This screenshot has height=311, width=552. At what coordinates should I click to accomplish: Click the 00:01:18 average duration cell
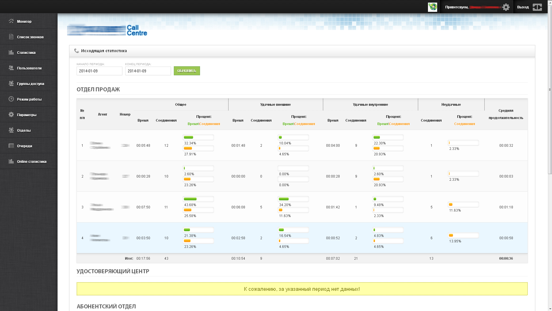[x=506, y=207]
